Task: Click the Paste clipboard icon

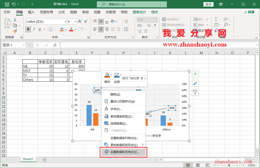Action: pos(8,22)
